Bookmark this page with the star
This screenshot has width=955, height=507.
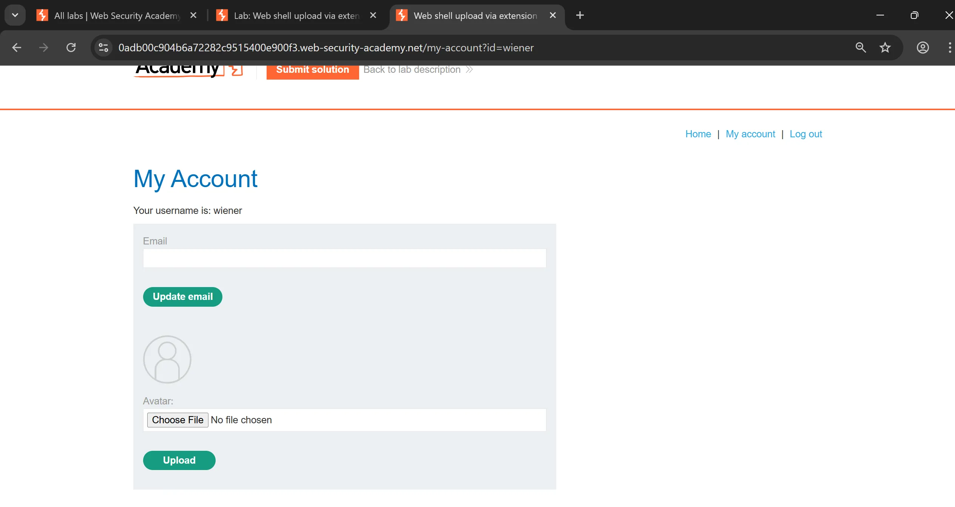coord(885,48)
